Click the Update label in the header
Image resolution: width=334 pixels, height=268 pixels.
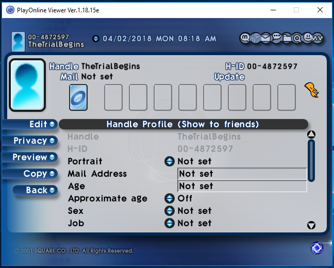(x=229, y=77)
